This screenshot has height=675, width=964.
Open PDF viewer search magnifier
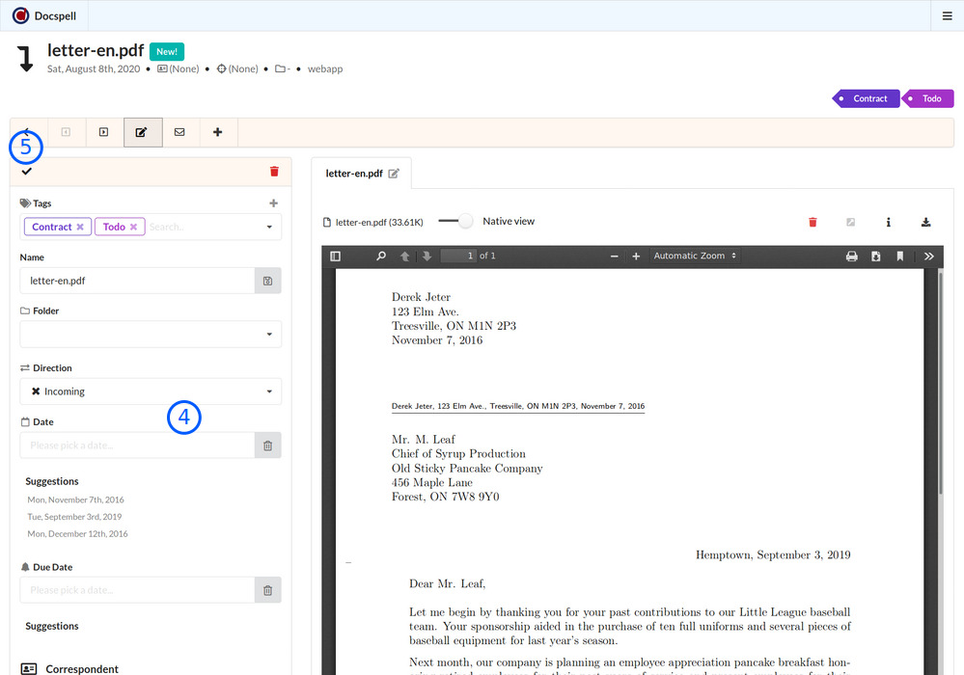(381, 256)
